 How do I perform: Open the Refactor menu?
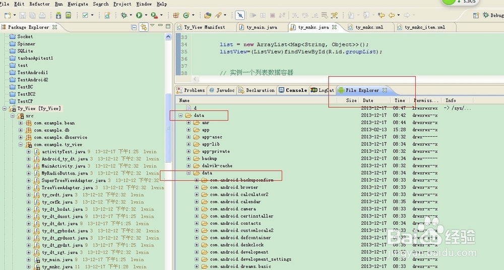(39, 4)
